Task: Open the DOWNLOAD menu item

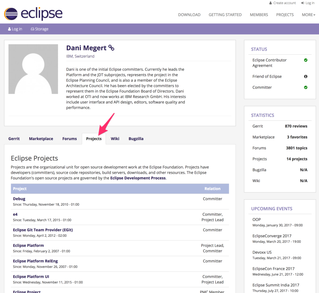Action: [x=189, y=15]
